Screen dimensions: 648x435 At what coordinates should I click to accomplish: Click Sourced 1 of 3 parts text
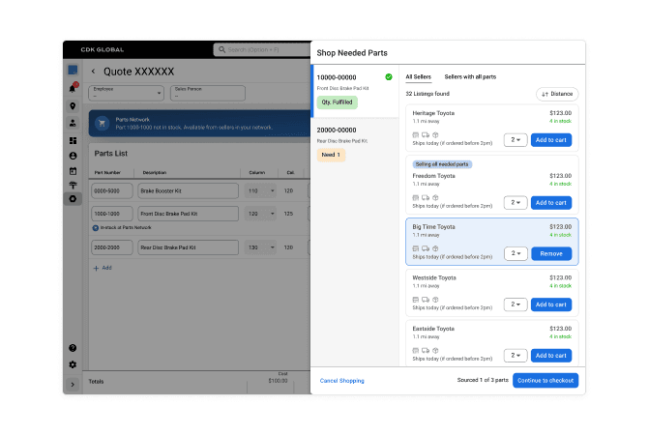coord(483,380)
